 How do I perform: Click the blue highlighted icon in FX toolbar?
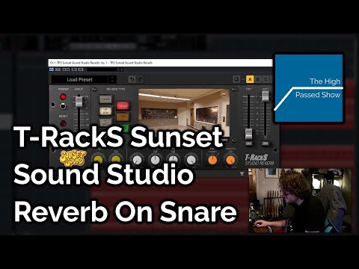tap(52, 69)
